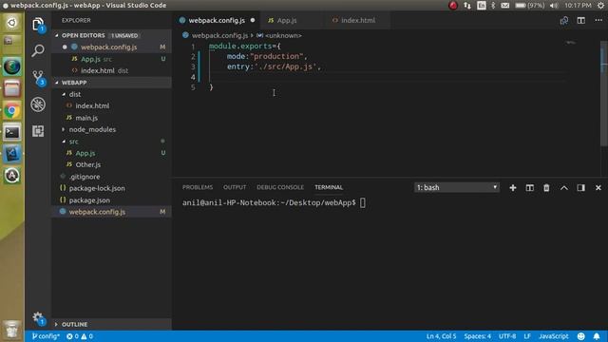The image size is (608, 342).
Task: Click the editor vertical scrollbar
Action: [x=604, y=93]
